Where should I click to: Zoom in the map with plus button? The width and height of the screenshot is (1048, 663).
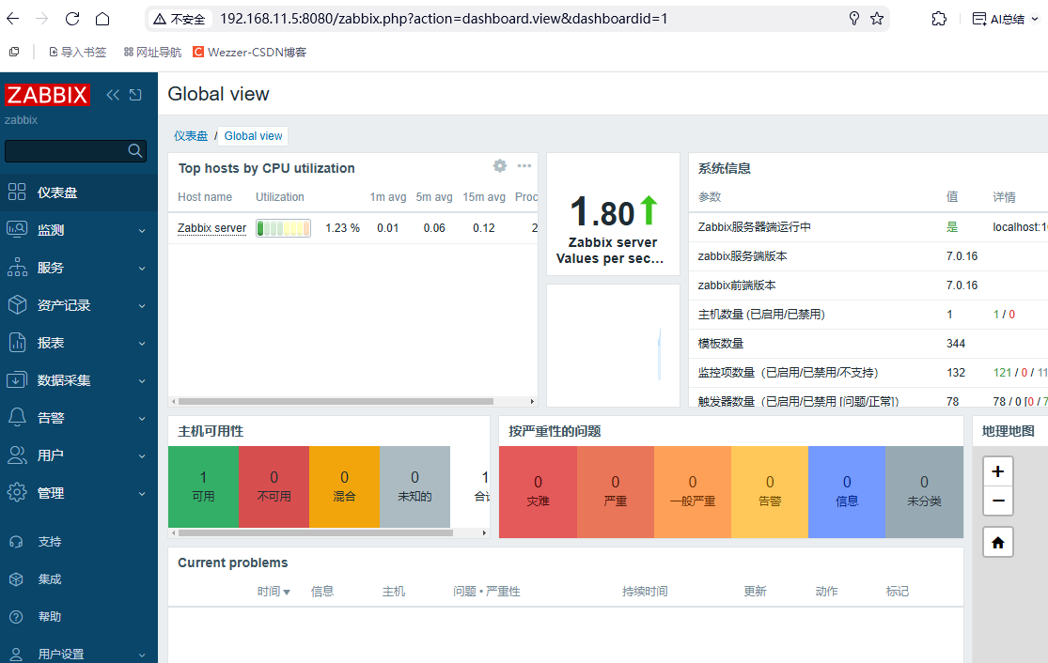click(998, 471)
